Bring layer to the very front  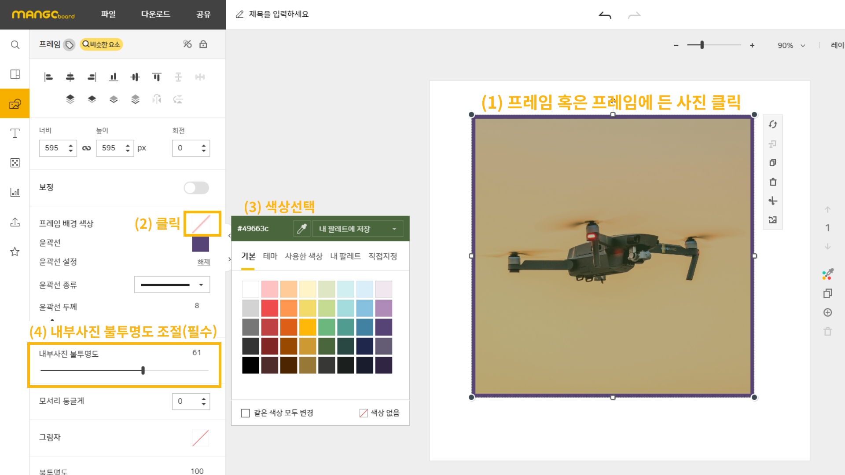[70, 99]
